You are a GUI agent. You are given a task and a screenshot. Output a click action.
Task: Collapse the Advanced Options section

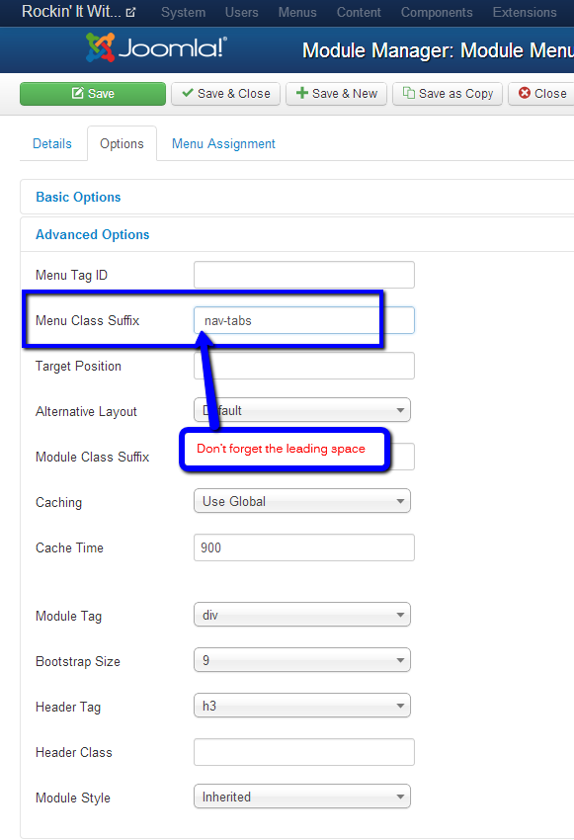(x=93, y=234)
